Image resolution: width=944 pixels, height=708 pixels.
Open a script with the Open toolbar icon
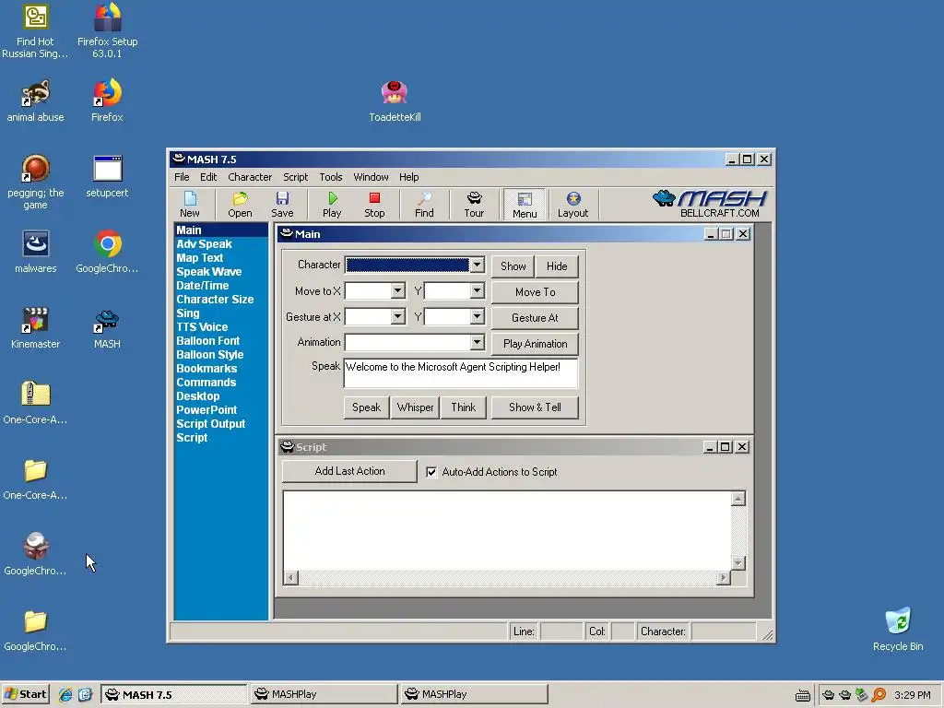[240, 204]
